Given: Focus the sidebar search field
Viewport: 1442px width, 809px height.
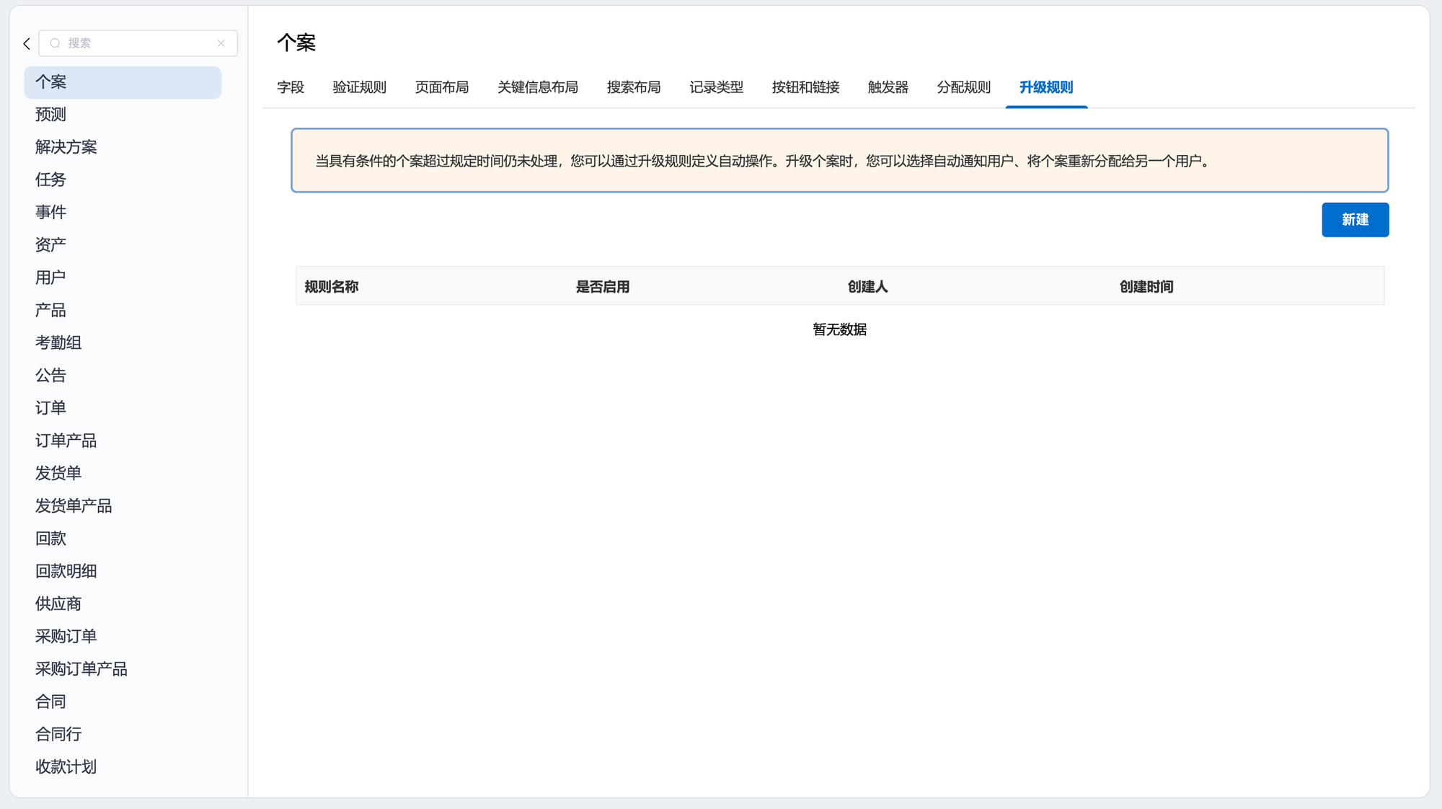Looking at the screenshot, I should [137, 43].
